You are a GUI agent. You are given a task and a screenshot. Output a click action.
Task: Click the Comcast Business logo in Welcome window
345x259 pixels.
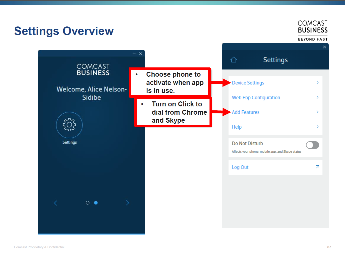[x=93, y=70]
